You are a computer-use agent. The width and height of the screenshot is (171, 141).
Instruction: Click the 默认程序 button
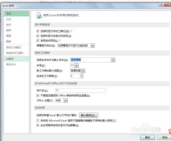(x=89, y=115)
